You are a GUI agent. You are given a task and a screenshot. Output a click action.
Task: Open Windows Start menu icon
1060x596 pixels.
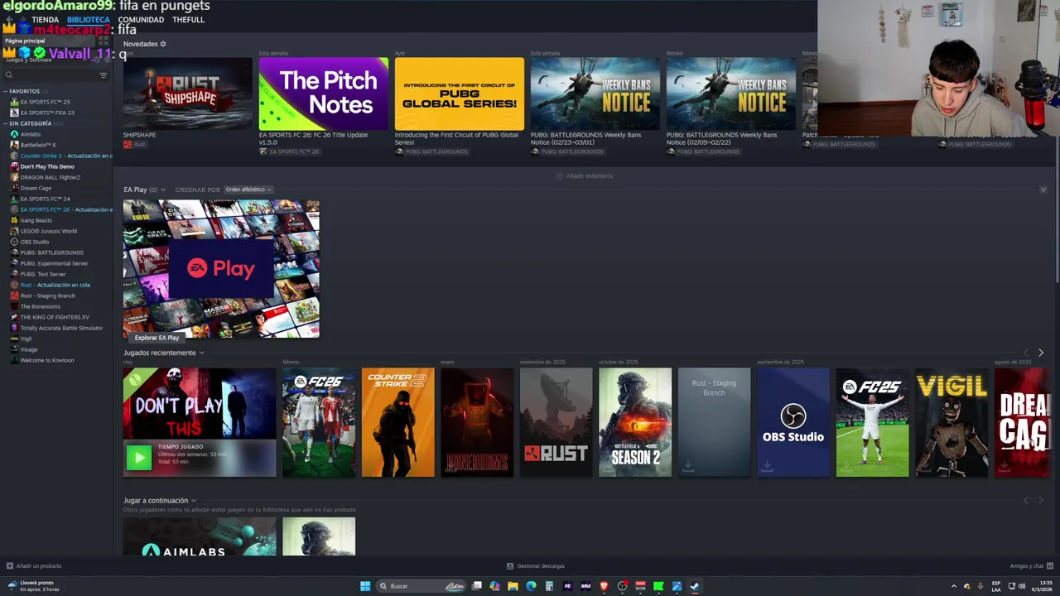tap(365, 586)
